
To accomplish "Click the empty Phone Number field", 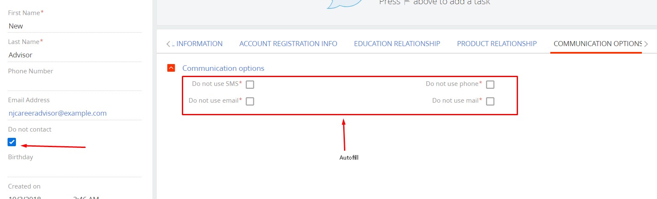I will click(75, 84).
